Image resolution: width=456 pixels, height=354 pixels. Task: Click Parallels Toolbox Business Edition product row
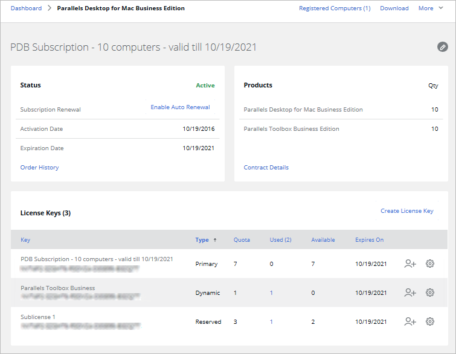pos(341,128)
